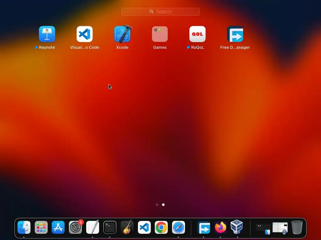Click the Games folder label
Screen dimensions: 321x240
pyautogui.click(x=160, y=47)
